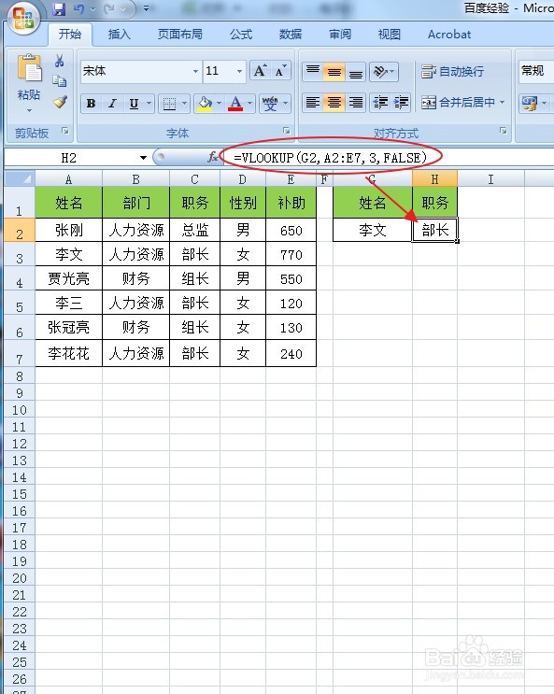Expand the font color dropdown arrow
The image size is (554, 694).
(x=249, y=104)
